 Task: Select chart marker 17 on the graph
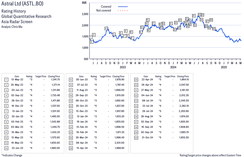153,23
